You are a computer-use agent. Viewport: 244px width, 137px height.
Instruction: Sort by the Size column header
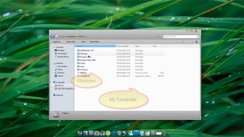158,46
